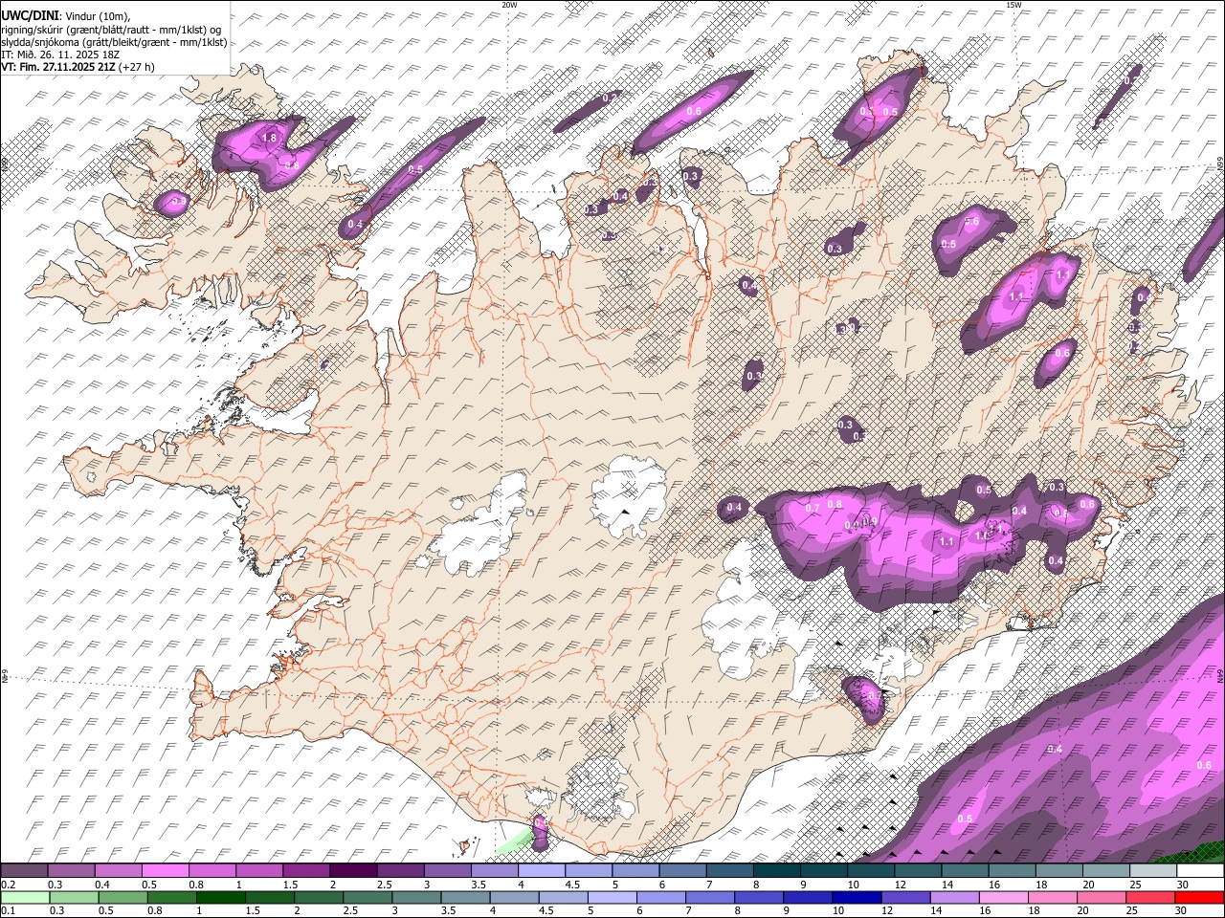Image resolution: width=1225 pixels, height=918 pixels.
Task: Select the 20W longitude label at top
Action: click(509, 5)
